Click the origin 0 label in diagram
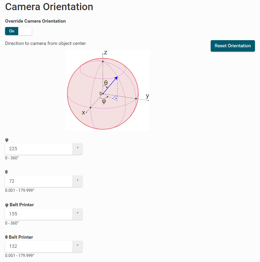 click(100, 94)
